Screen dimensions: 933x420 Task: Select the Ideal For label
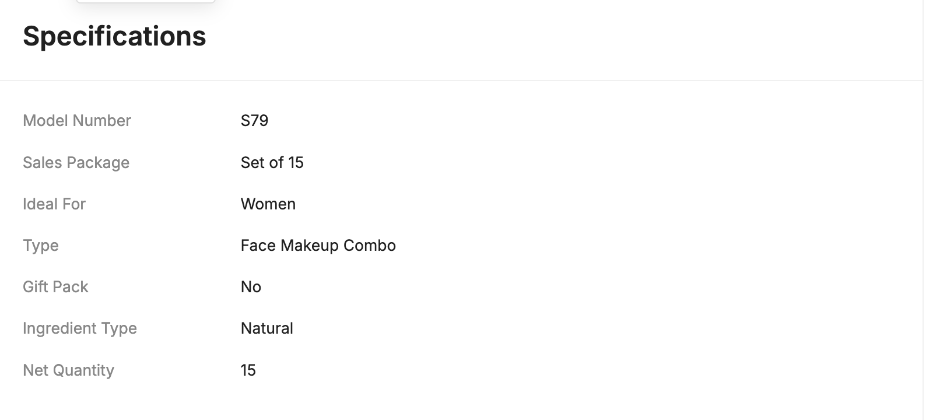[54, 204]
